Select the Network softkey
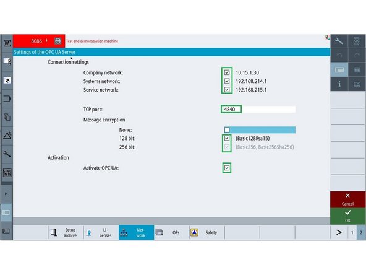366x275 pixels. coord(136,232)
